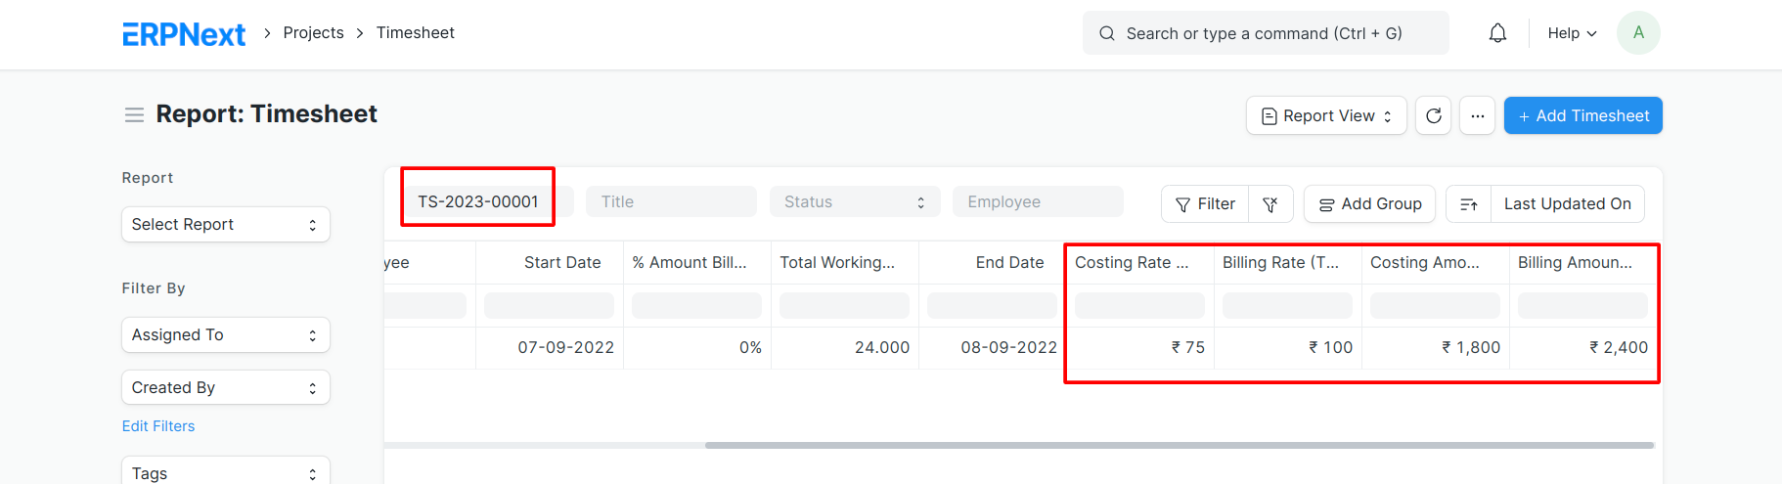
Task: Open the three-dot more options menu
Action: [1477, 115]
